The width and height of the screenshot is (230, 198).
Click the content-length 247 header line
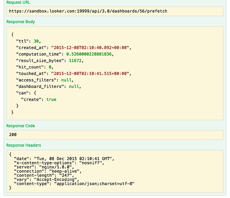pos(44,175)
